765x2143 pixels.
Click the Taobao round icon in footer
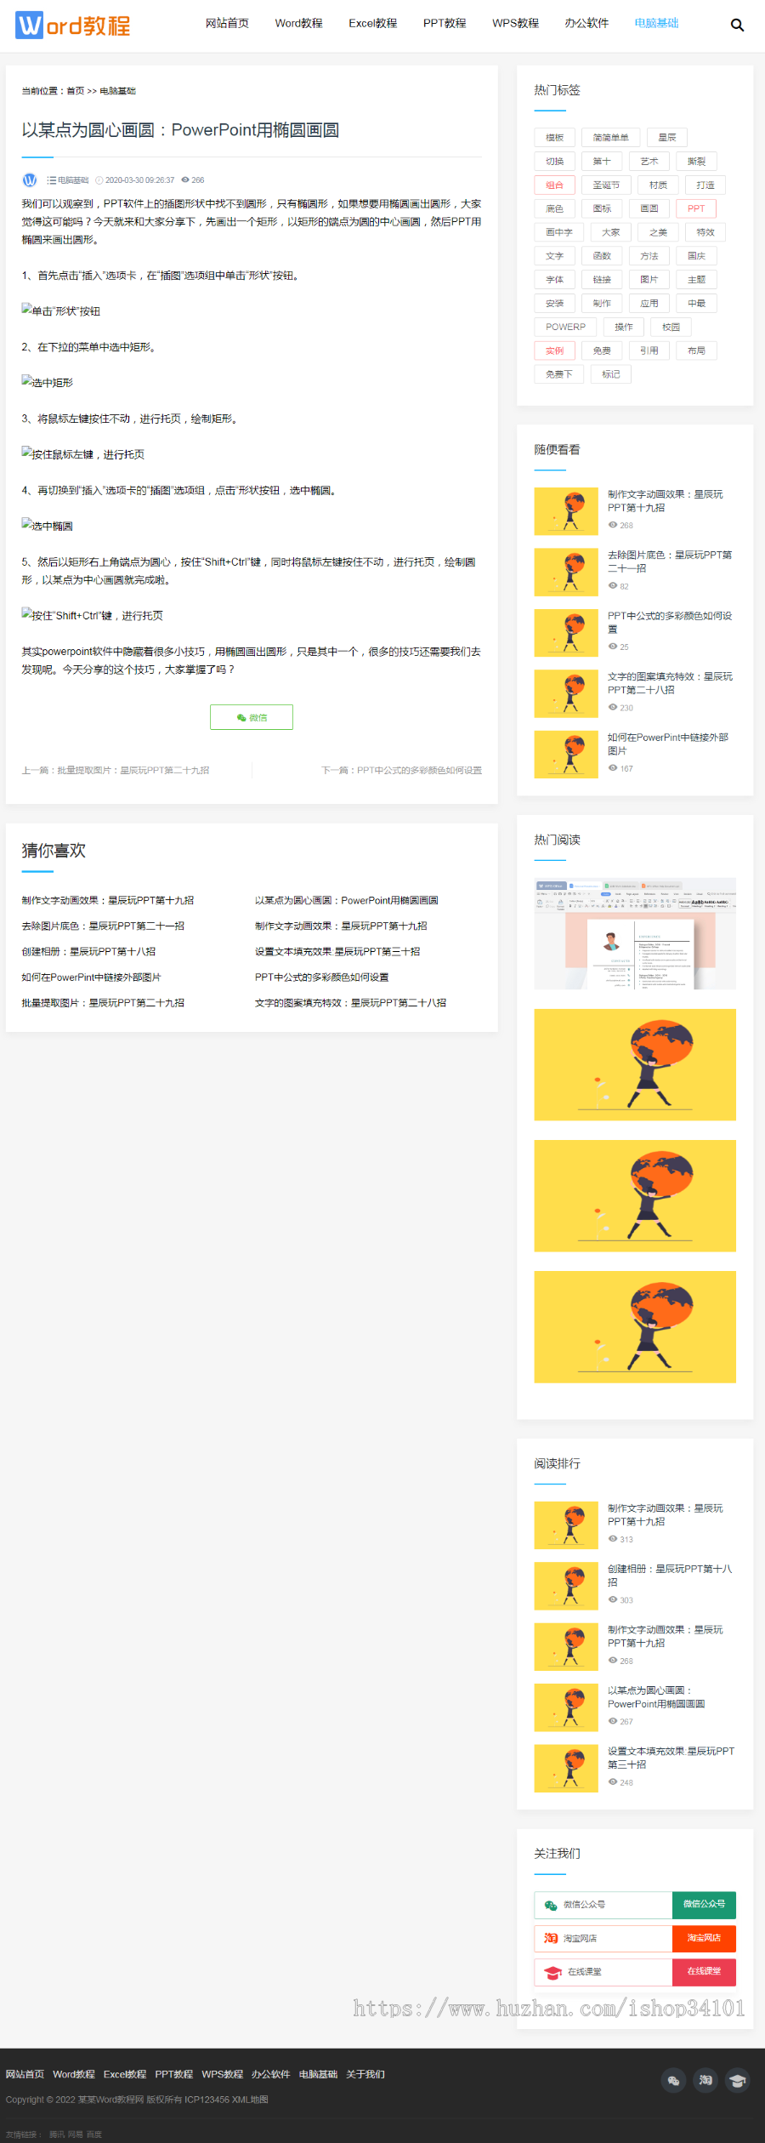705,2080
